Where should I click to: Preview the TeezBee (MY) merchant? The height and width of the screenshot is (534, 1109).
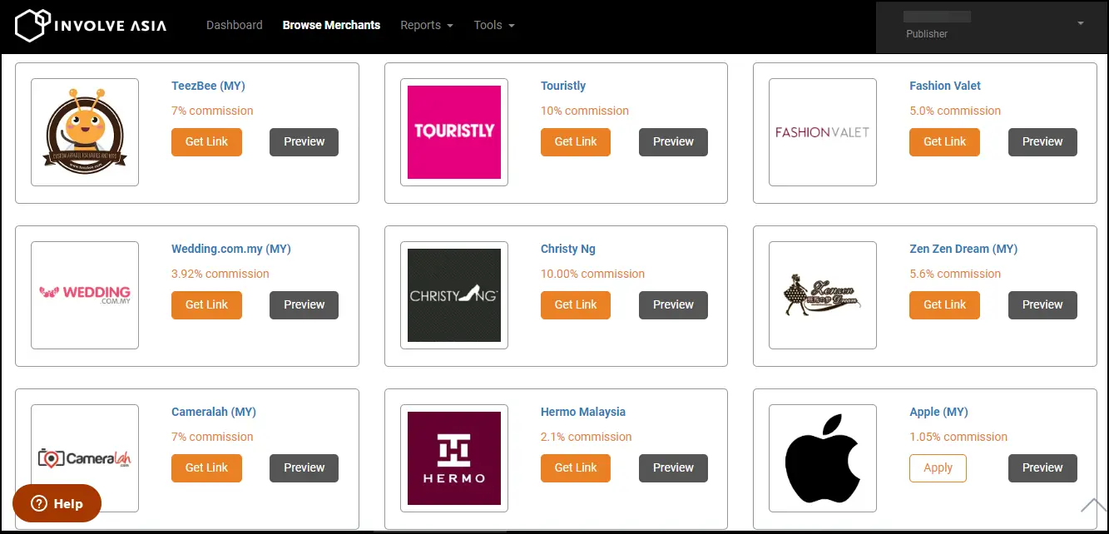[x=304, y=141]
